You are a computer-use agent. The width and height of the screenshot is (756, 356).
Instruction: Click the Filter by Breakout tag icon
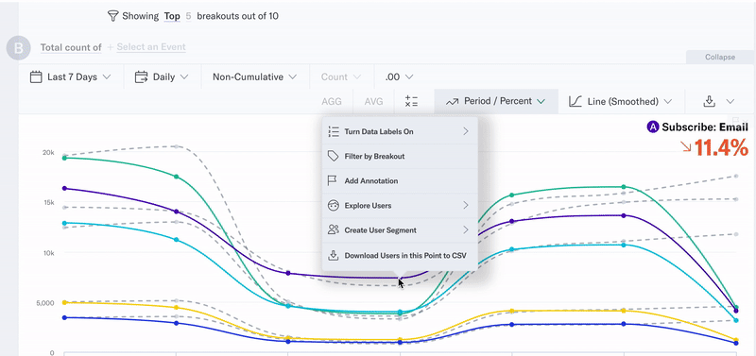pos(333,156)
